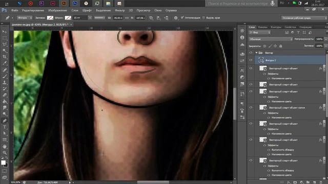The height and width of the screenshot is (184, 328).
Task: Click the shape height В field
Action: (140, 18)
